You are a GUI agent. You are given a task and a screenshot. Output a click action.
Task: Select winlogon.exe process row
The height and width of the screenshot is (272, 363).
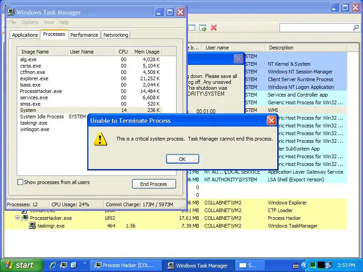[x=53, y=129]
